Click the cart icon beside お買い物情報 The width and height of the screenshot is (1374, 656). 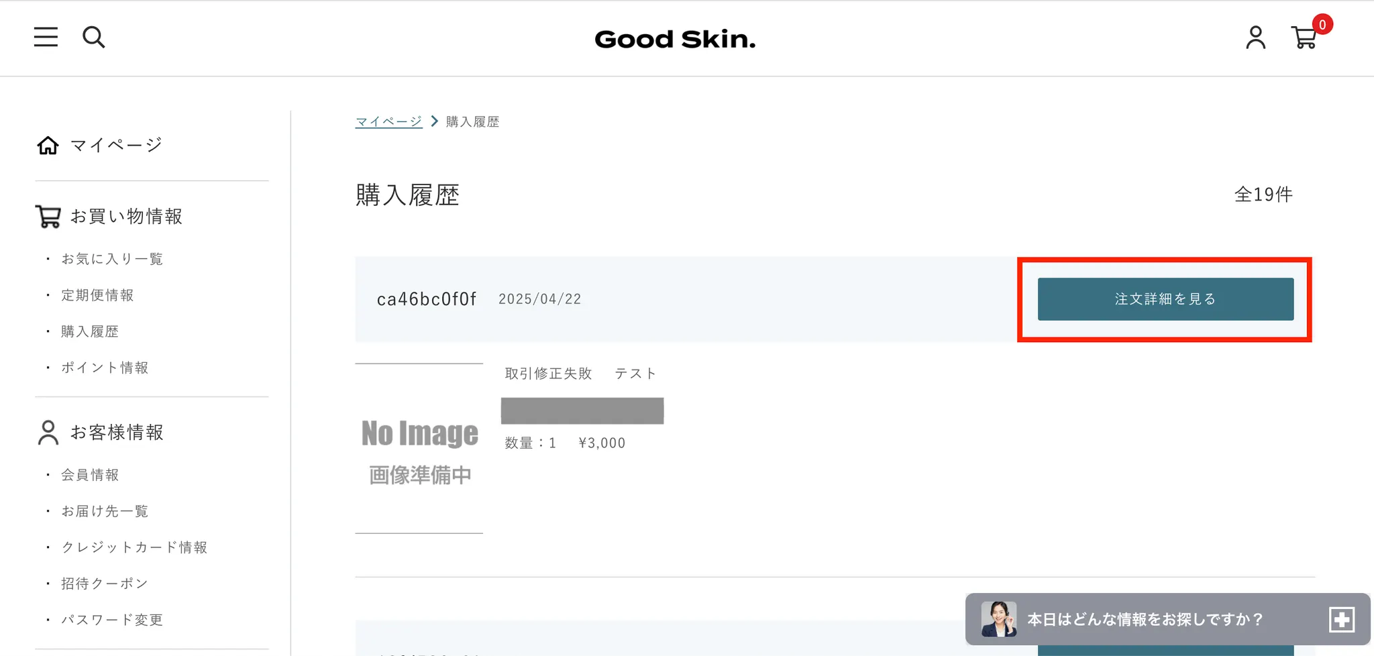click(x=48, y=217)
